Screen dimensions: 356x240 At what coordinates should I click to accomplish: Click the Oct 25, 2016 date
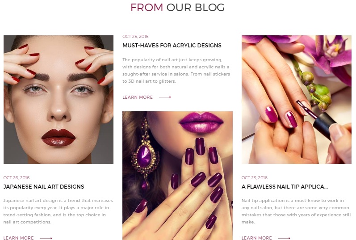click(135, 36)
